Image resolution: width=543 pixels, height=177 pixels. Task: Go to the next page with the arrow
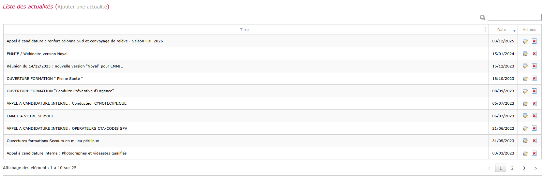coord(536,168)
